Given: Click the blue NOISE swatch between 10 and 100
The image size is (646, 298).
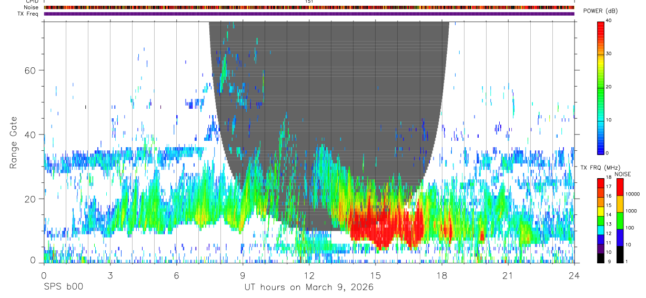Looking at the screenshot, I should (x=620, y=238).
